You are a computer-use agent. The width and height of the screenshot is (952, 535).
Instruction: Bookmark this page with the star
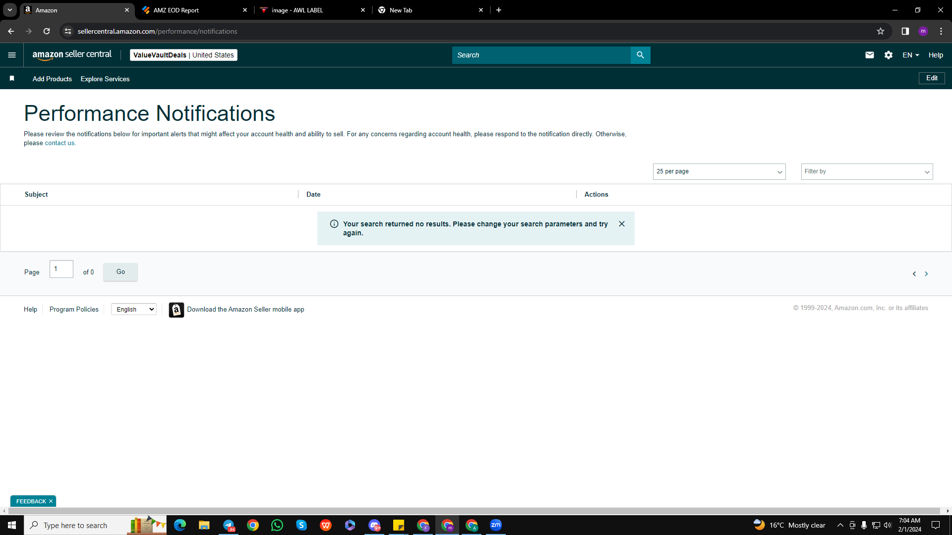click(x=881, y=31)
